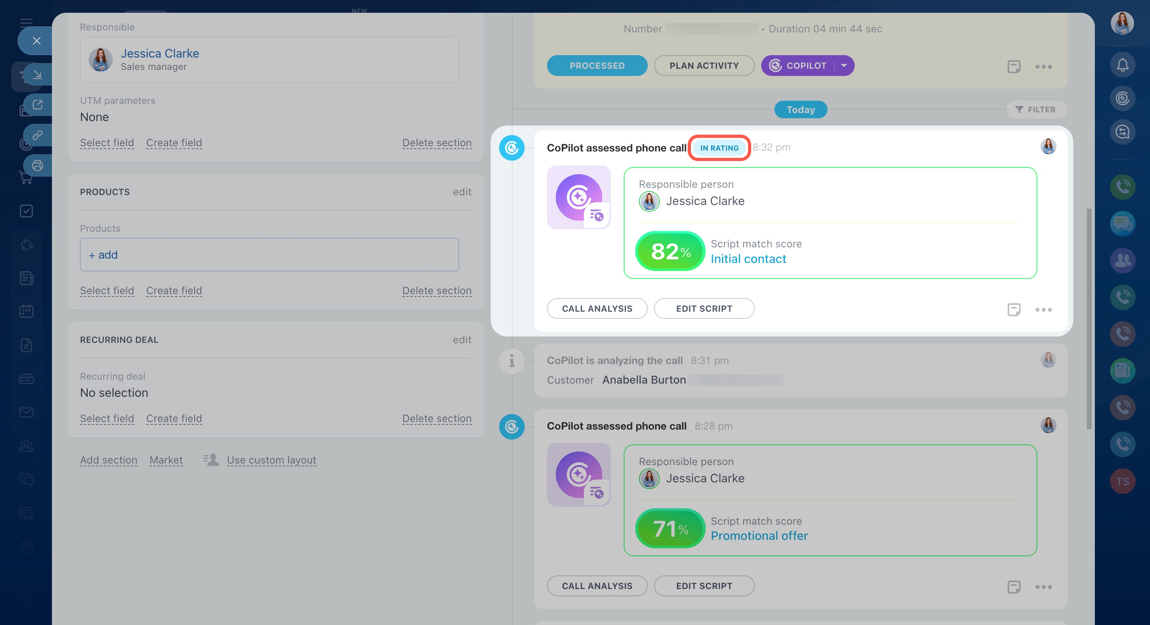Click Plan Activity button
This screenshot has height=625, width=1150.
click(704, 66)
